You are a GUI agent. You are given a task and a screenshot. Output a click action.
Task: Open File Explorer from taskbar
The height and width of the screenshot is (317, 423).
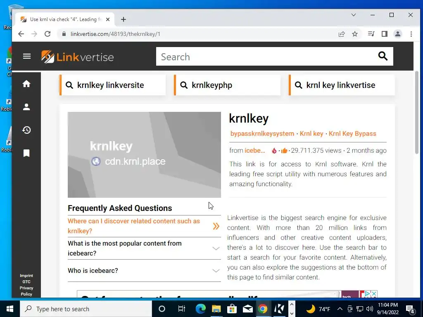pyautogui.click(x=216, y=309)
